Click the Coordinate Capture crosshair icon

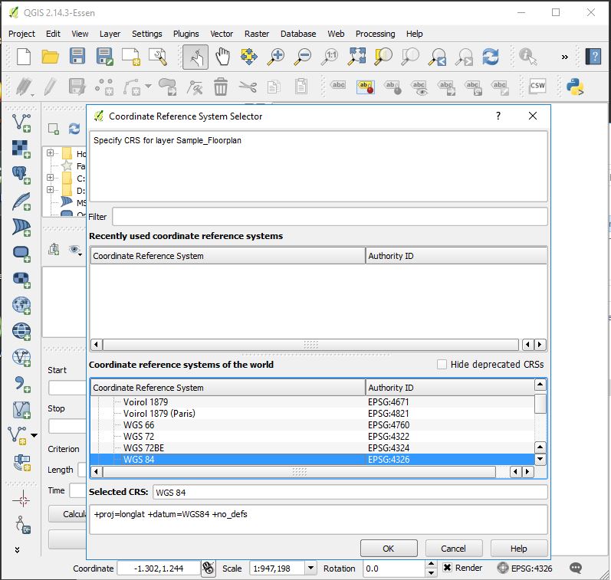tap(22, 499)
